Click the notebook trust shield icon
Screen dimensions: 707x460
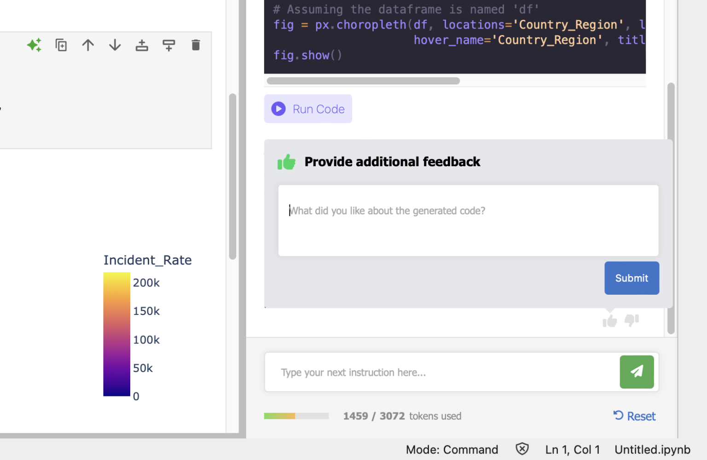click(522, 449)
